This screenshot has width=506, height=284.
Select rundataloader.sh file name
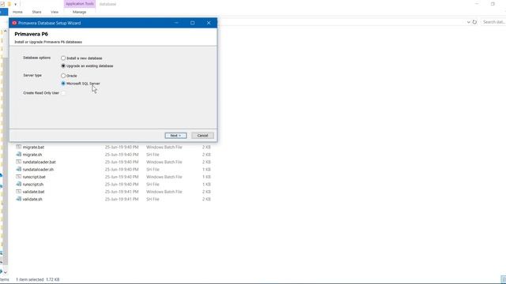click(x=38, y=170)
